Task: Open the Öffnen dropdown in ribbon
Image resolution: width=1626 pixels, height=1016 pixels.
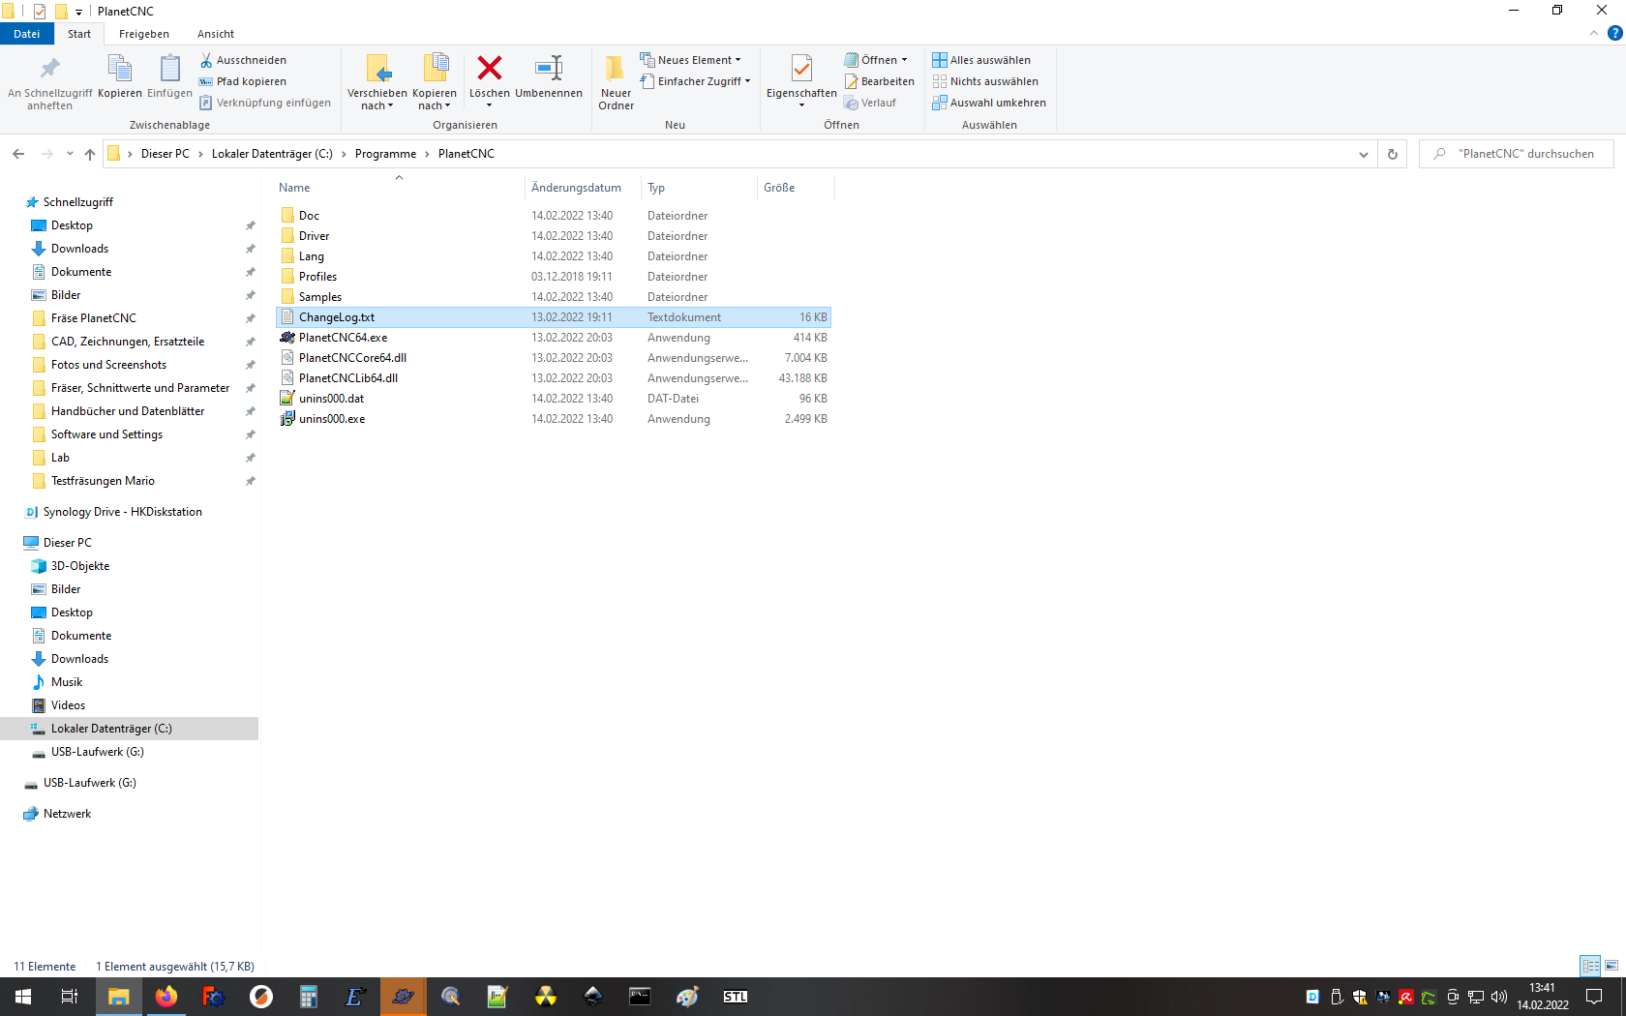Action: click(876, 60)
